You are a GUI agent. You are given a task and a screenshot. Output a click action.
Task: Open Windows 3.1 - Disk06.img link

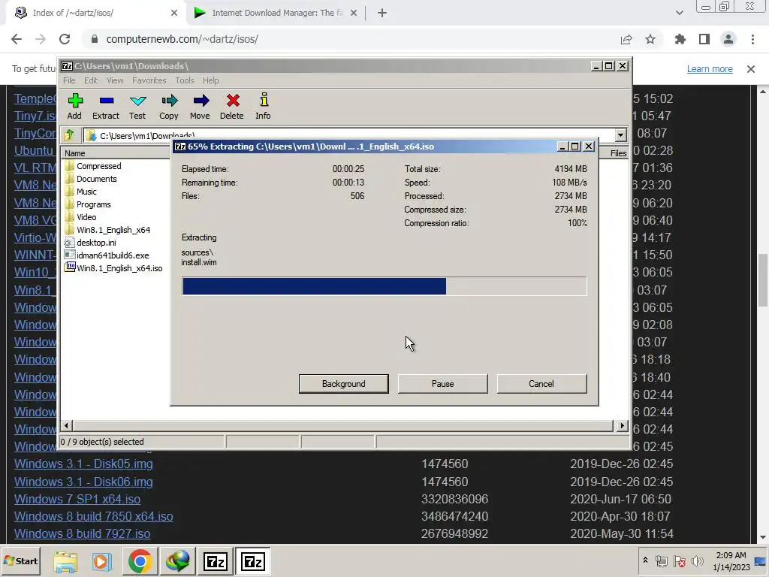pos(83,482)
